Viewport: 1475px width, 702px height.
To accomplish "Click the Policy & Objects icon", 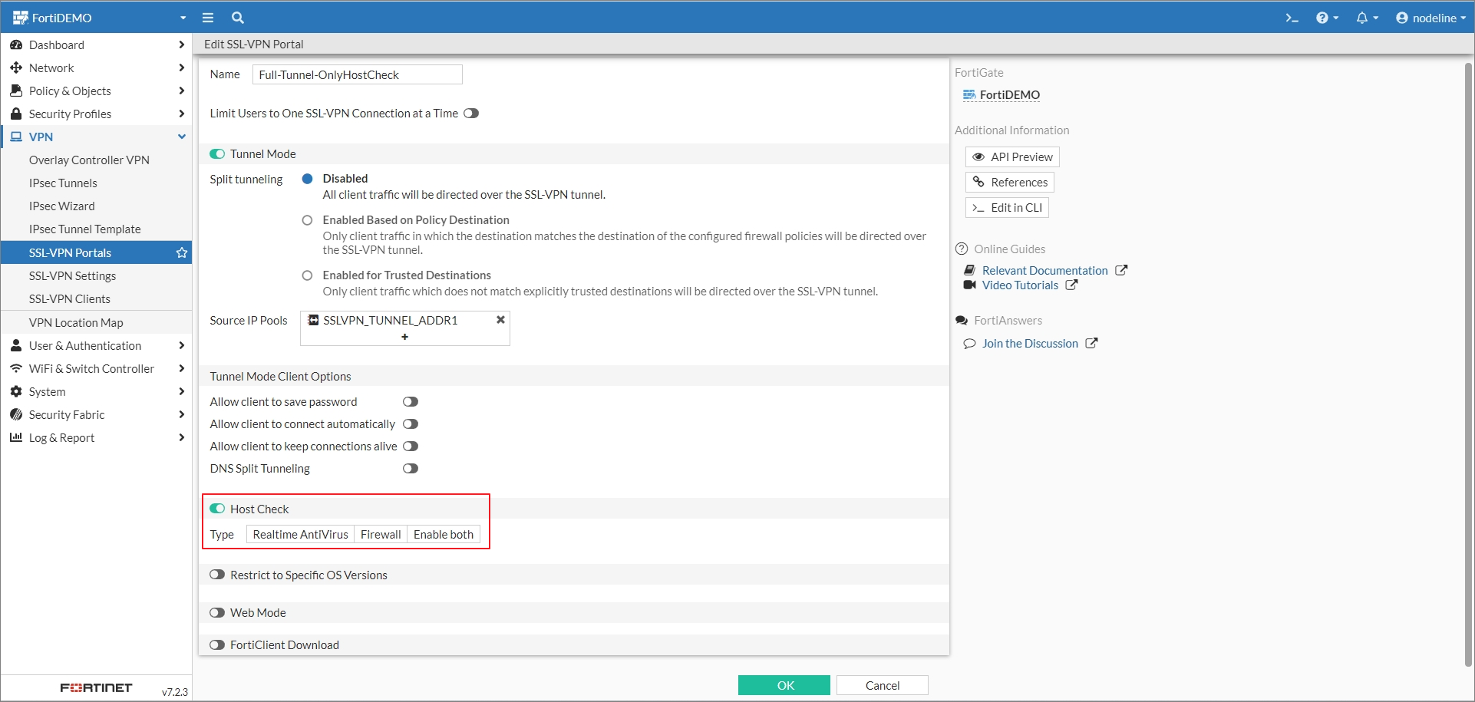I will 16,91.
